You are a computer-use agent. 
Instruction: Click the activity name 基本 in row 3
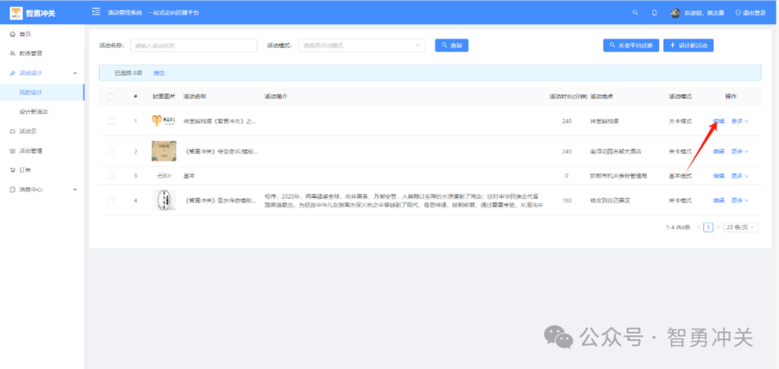click(x=189, y=175)
